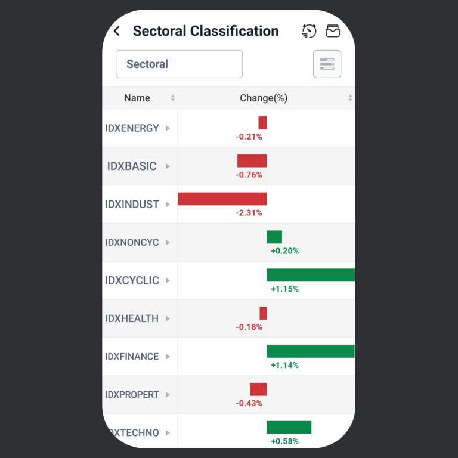This screenshot has height=458, width=458.
Task: Switch view with the list layout icon
Action: 327,64
